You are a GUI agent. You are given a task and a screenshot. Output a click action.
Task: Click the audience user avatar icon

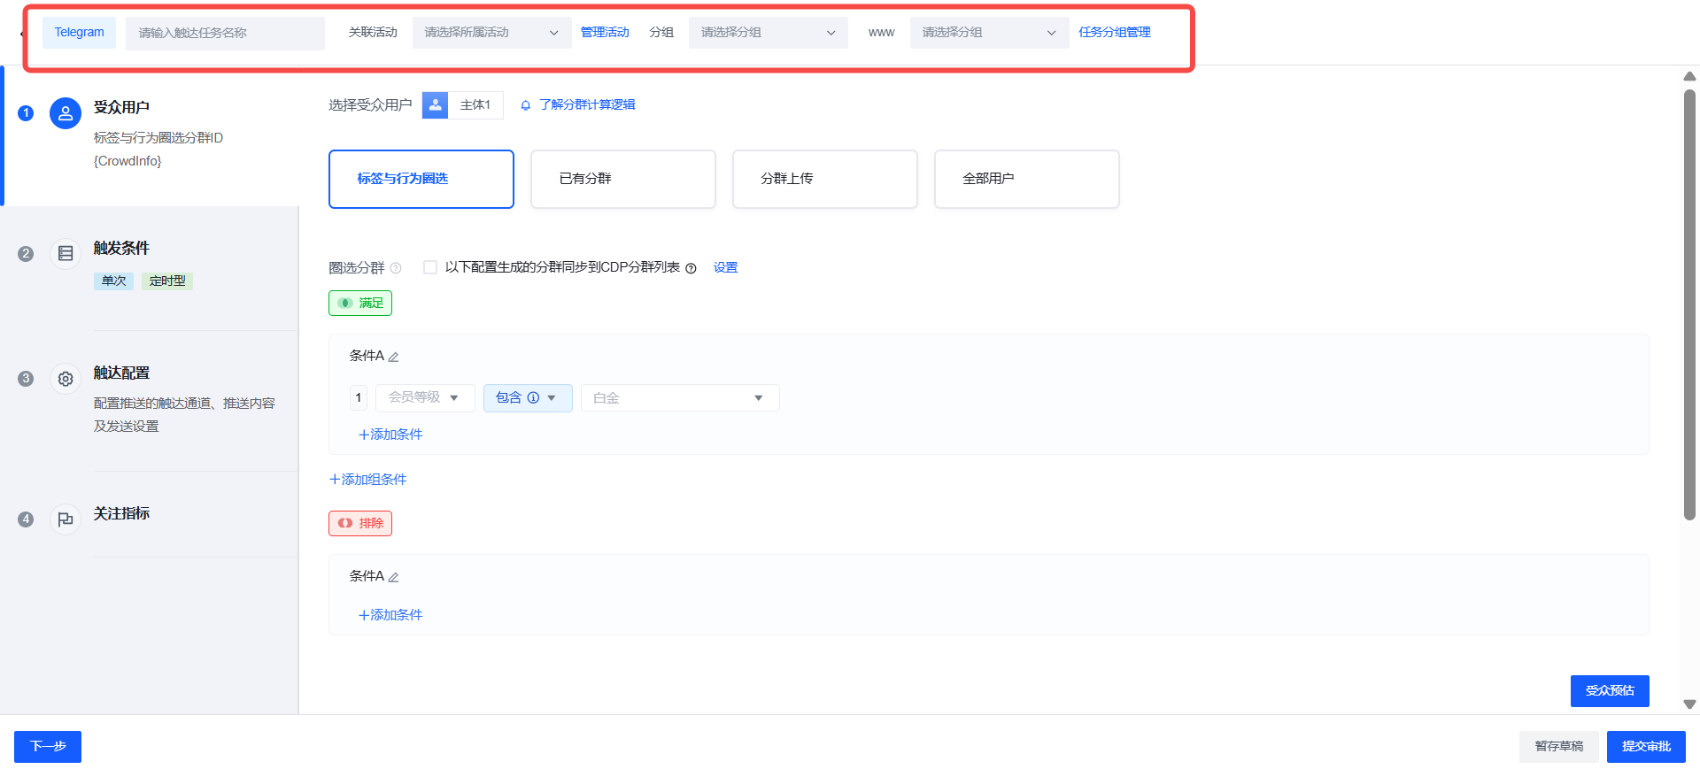(x=66, y=113)
